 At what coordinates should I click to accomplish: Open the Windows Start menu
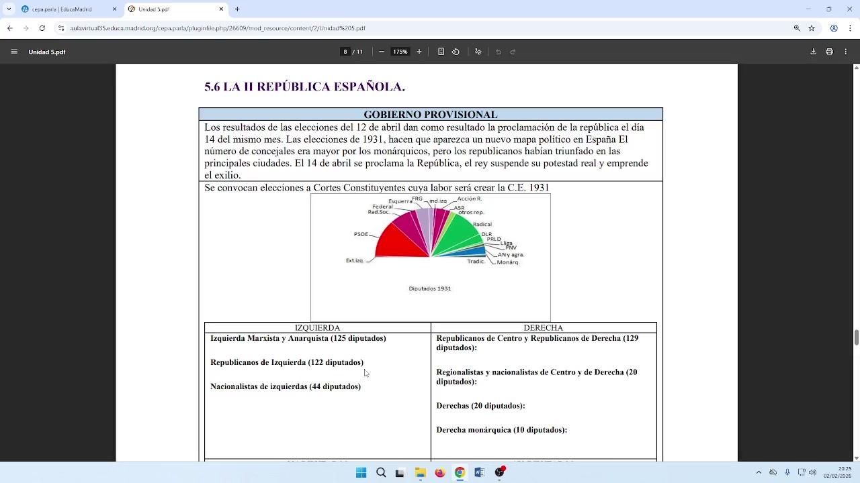(361, 472)
